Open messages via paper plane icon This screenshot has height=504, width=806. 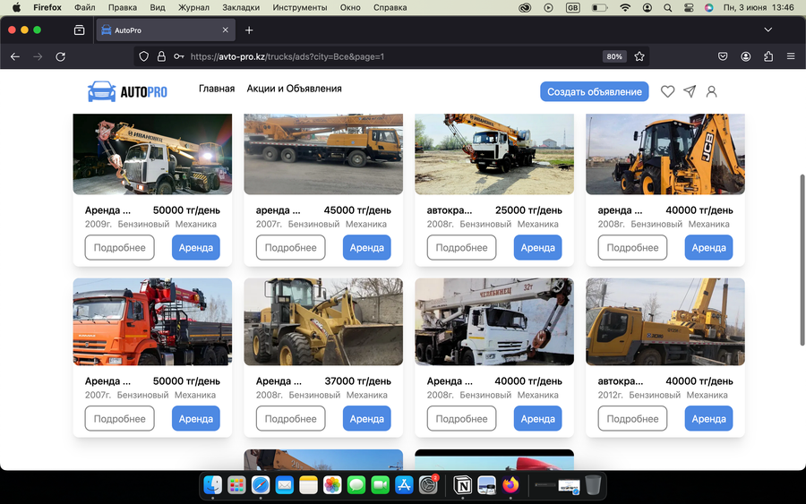point(690,91)
